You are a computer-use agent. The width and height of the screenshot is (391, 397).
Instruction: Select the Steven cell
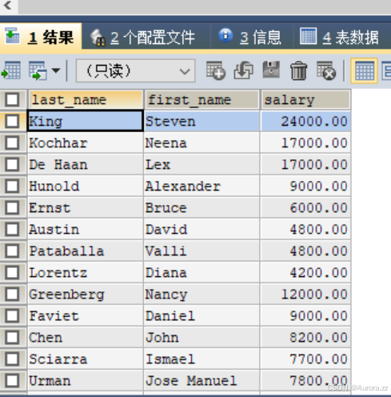pos(201,122)
